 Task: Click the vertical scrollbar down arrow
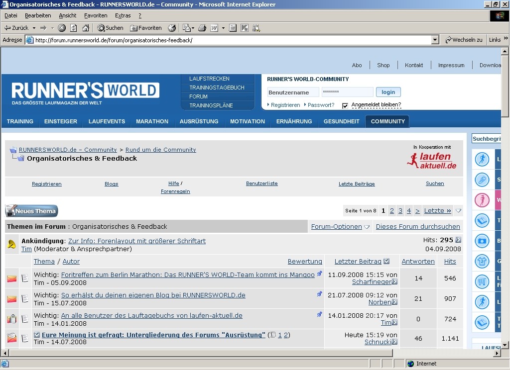click(x=505, y=345)
